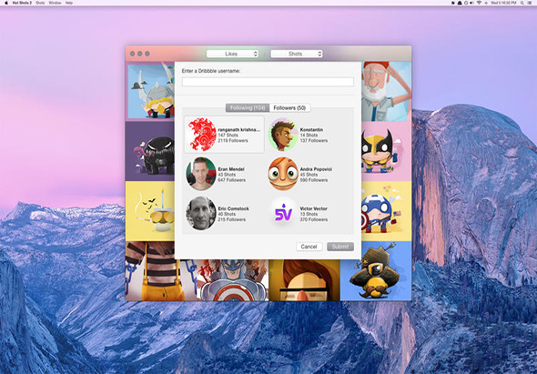This screenshot has height=374, width=537.
Task: Select Victor Vector's purple SV logo
Action: pos(283,213)
